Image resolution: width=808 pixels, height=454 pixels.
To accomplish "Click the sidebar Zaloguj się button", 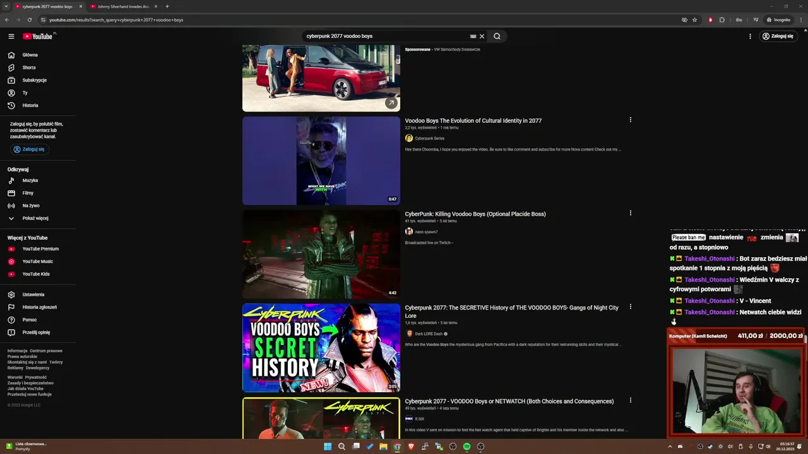I will pyautogui.click(x=29, y=149).
